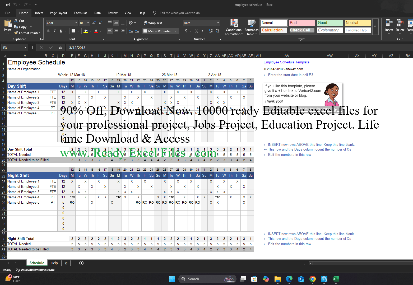This screenshot has height=285, width=413.
Task: Click the Cut scissors icon
Action: click(x=16, y=21)
